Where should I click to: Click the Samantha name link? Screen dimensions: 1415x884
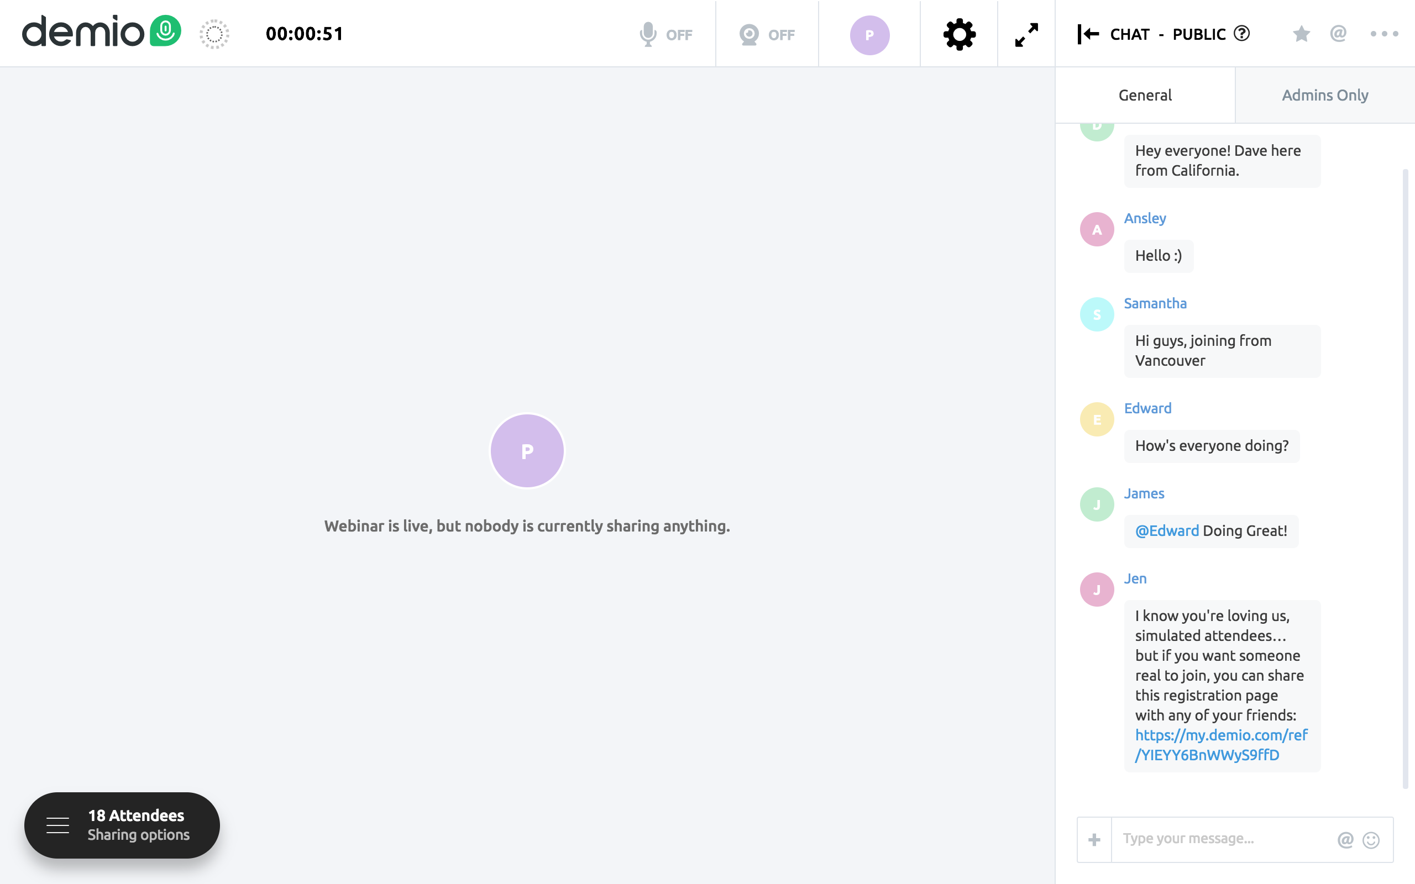tap(1155, 303)
